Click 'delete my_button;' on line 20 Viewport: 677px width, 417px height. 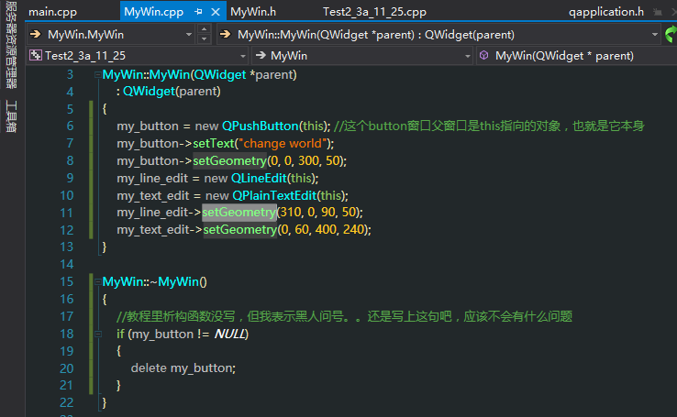click(183, 368)
